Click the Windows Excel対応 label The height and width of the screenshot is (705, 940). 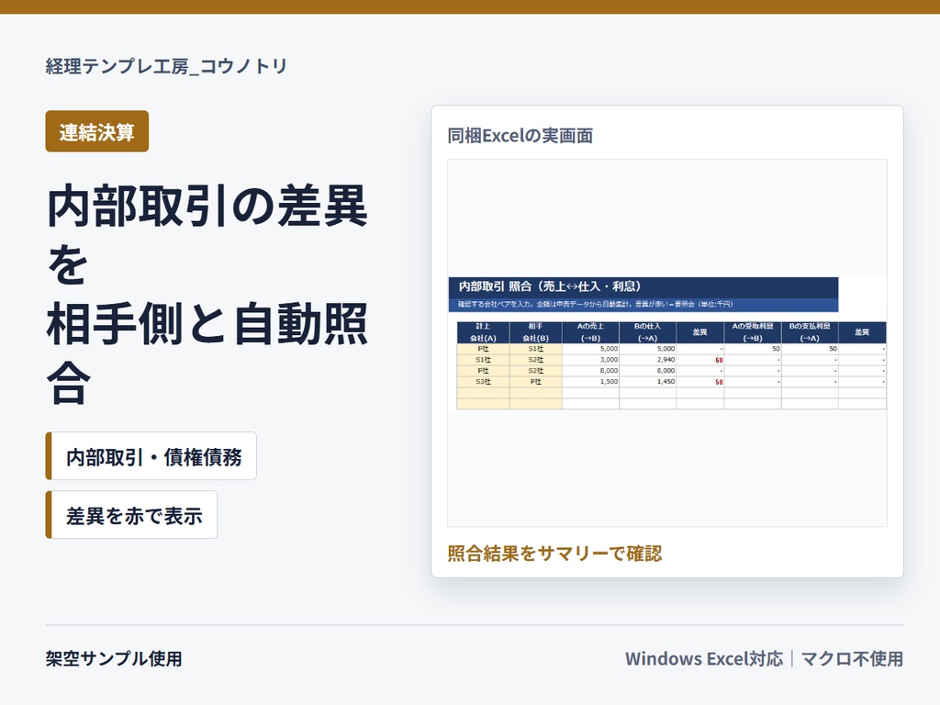(704, 658)
